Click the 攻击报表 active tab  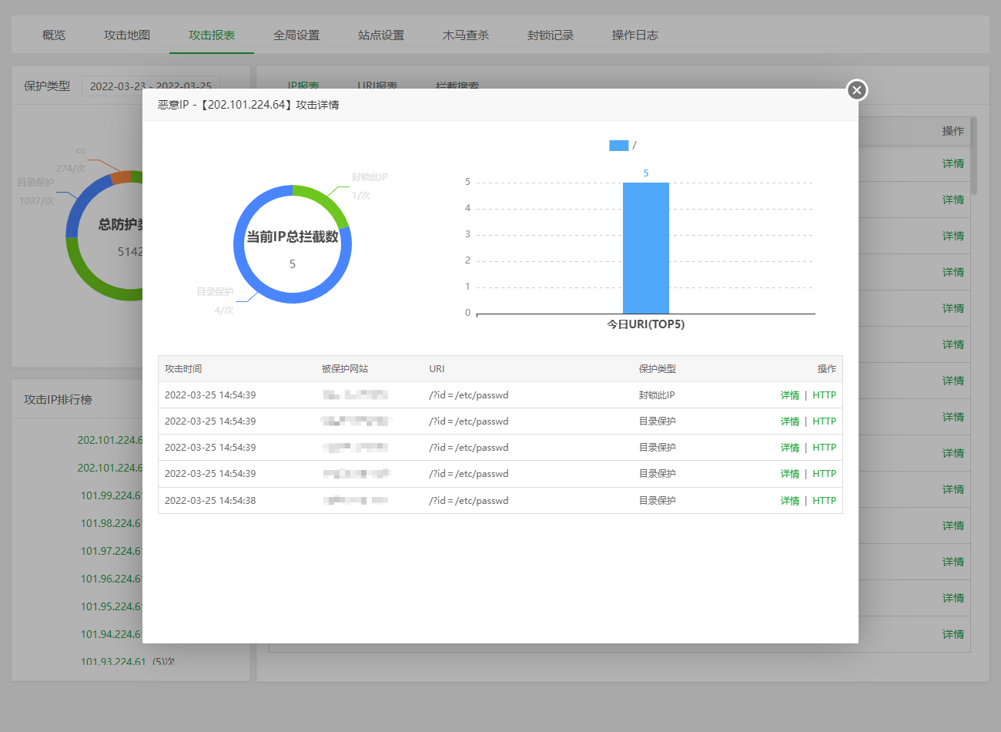point(212,35)
